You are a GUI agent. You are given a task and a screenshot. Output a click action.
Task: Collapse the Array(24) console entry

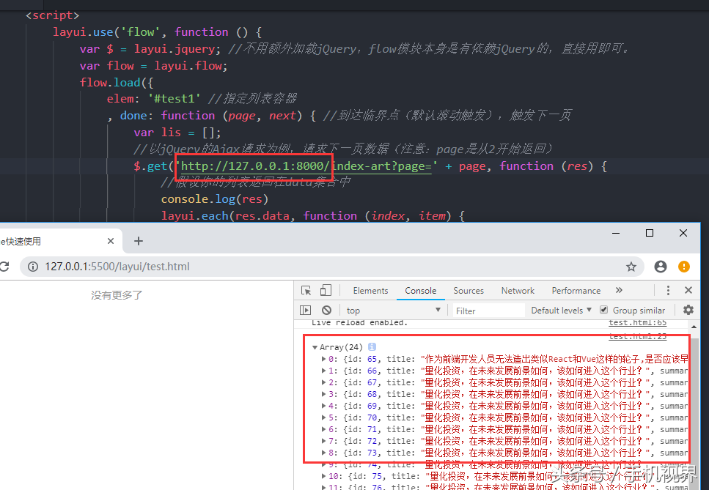click(315, 347)
